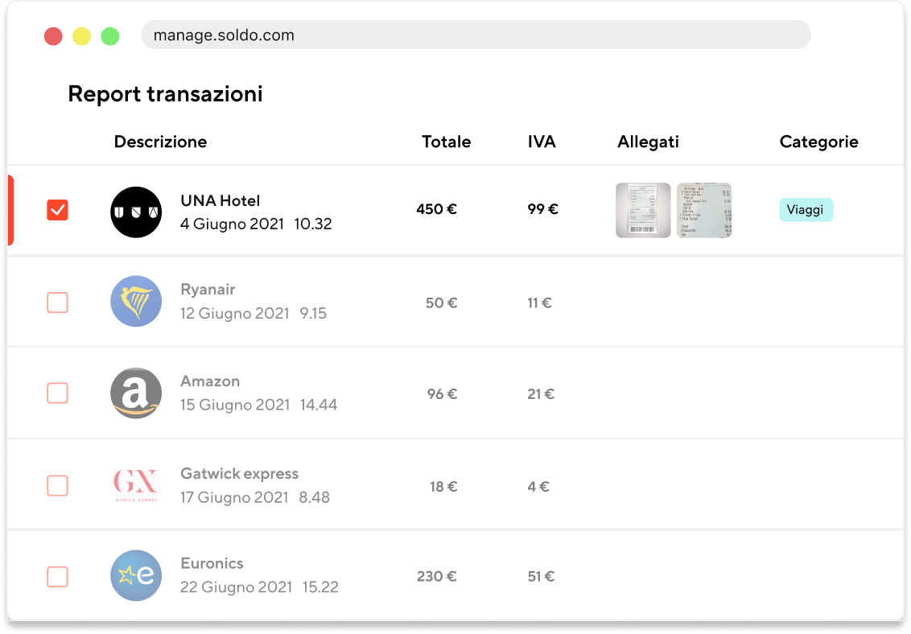Select the Ryanair transaction checkbox

(57, 303)
